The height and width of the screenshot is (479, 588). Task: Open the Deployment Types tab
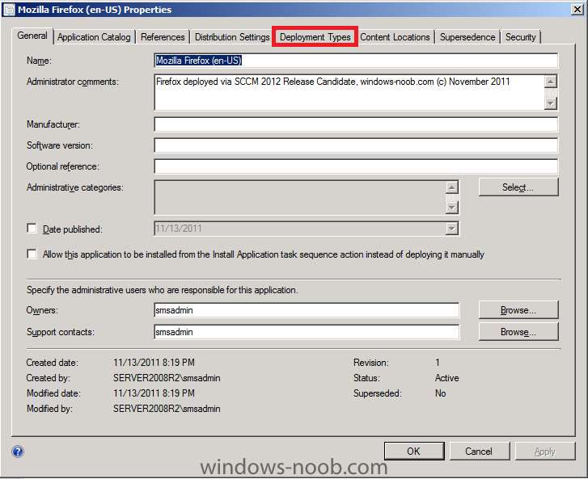point(315,37)
